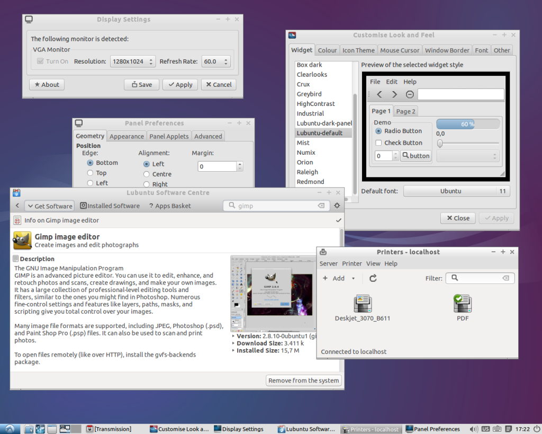Viewport: 542px width, 434px height.
Task: Tick the demo Check Button checkbox
Action: tap(378, 143)
